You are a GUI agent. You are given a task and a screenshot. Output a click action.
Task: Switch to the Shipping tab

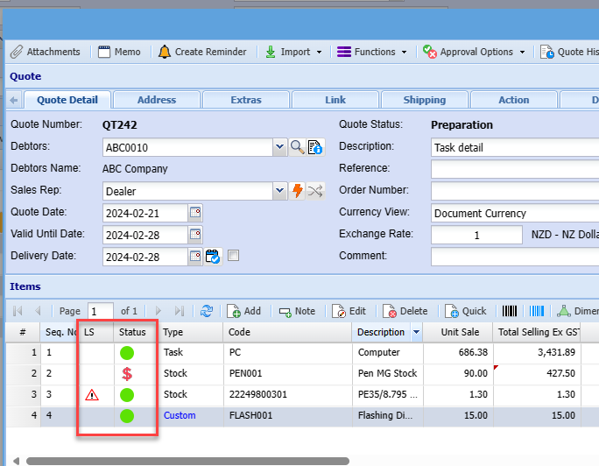pos(424,100)
